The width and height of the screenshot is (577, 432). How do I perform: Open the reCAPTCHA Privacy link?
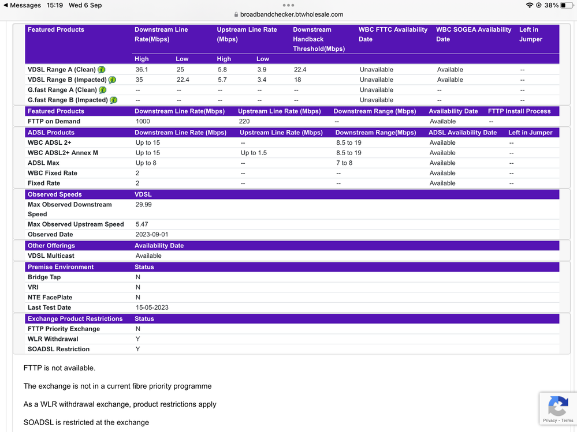[549, 420]
